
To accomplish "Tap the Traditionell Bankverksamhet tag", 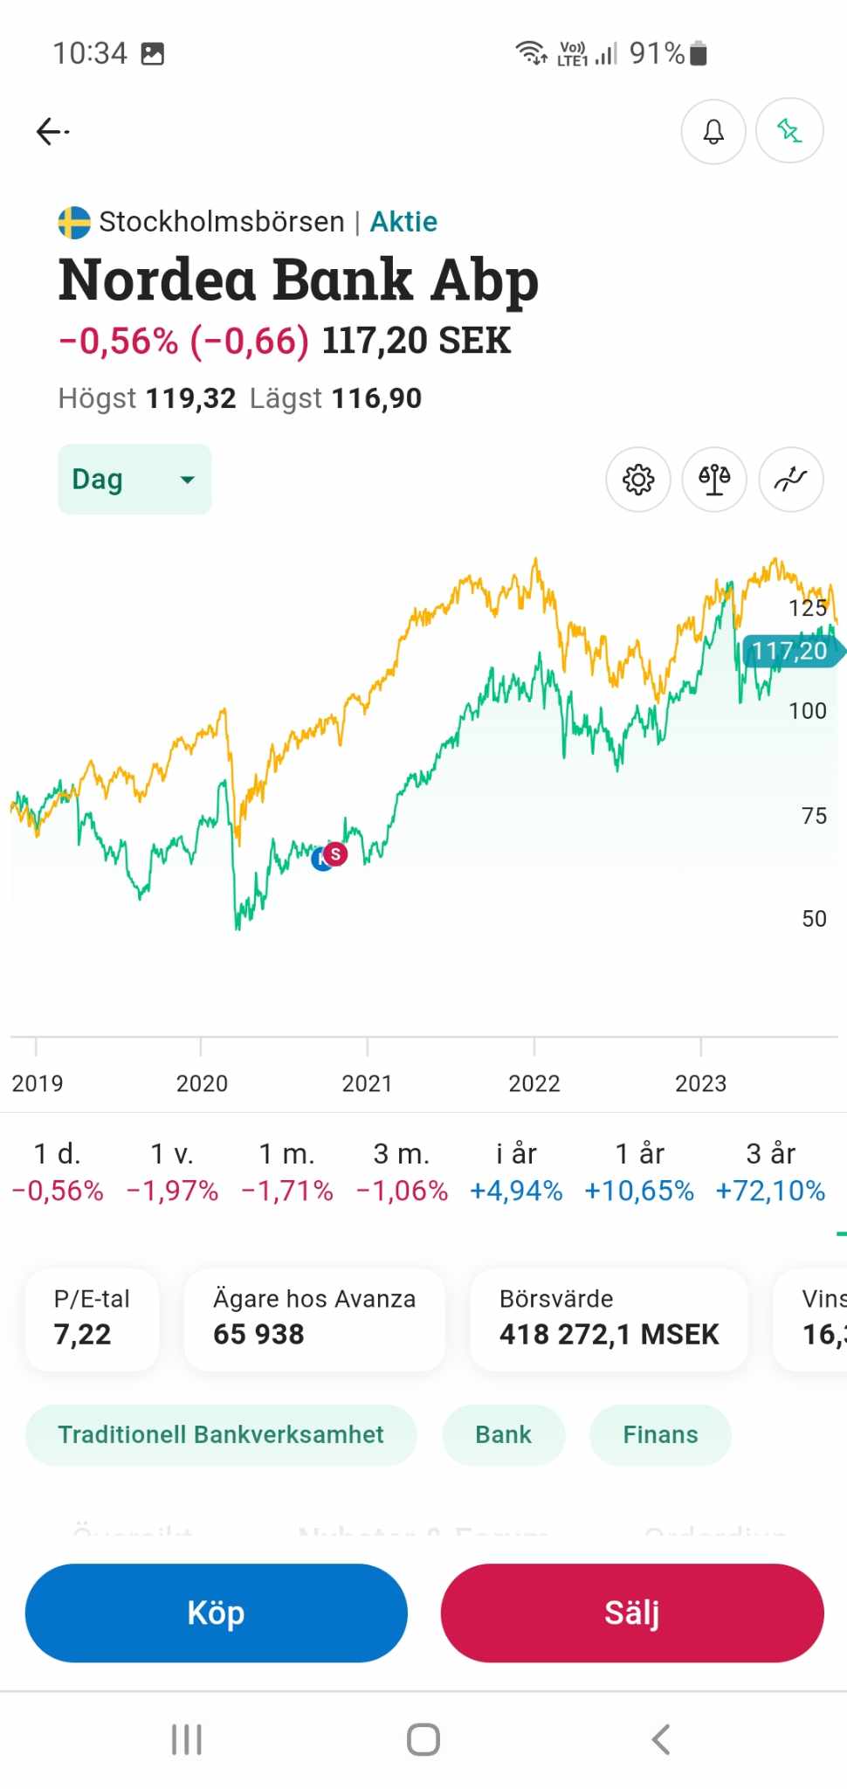I will pos(221,1435).
